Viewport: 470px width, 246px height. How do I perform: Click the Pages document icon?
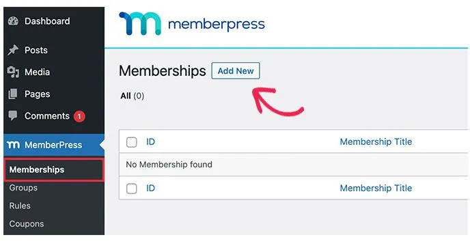(x=13, y=94)
